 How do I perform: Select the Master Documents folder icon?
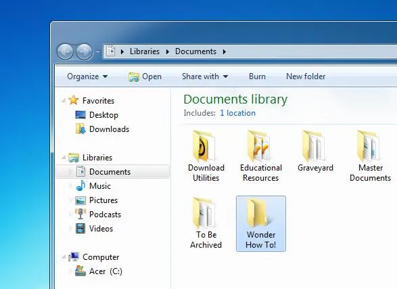368,146
